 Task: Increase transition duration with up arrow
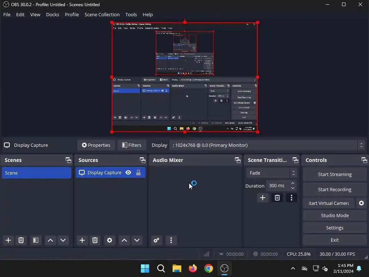[x=293, y=183]
